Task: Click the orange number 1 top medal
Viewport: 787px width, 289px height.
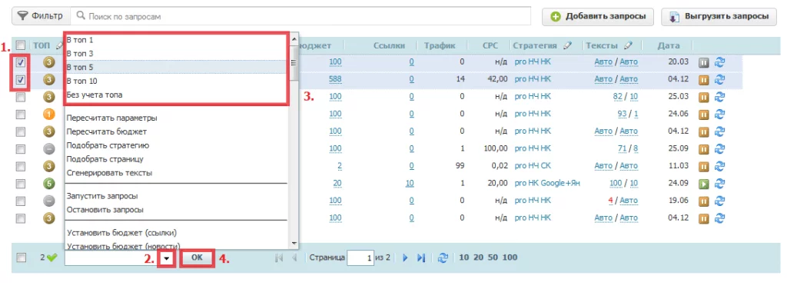Action: pyautogui.click(x=48, y=115)
